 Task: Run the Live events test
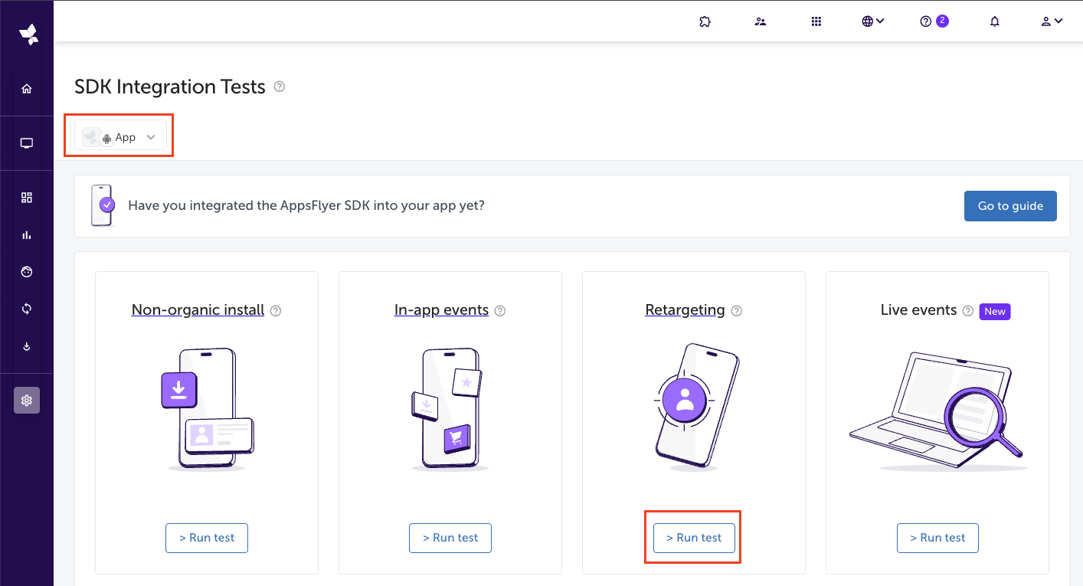[937, 538]
